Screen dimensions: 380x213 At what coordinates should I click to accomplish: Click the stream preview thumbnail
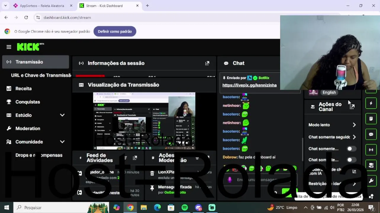click(x=144, y=121)
